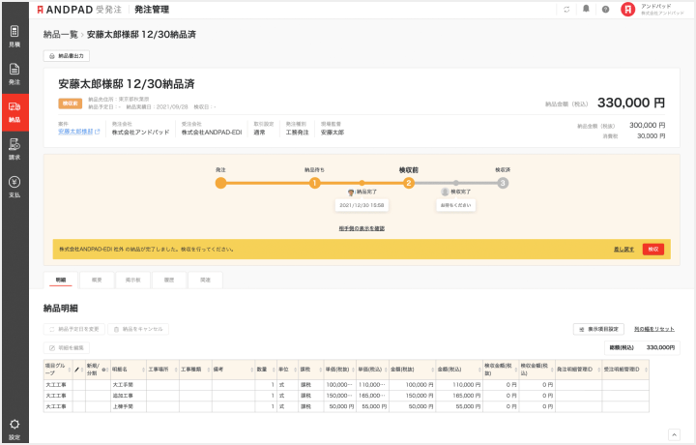Click the red 検収 button
Viewport: 696px width, 445px height.
(x=653, y=249)
